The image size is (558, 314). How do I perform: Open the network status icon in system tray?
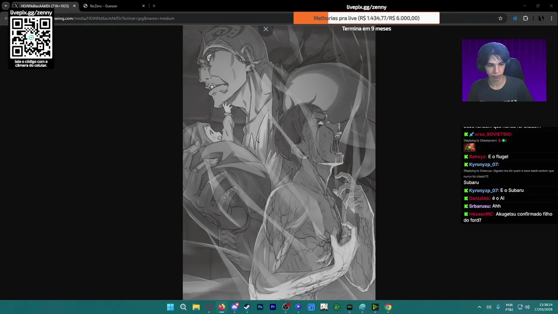click(x=519, y=307)
